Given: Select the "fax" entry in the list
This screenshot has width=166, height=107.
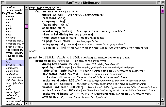Looking at the screenshot, I should tap(8, 62).
